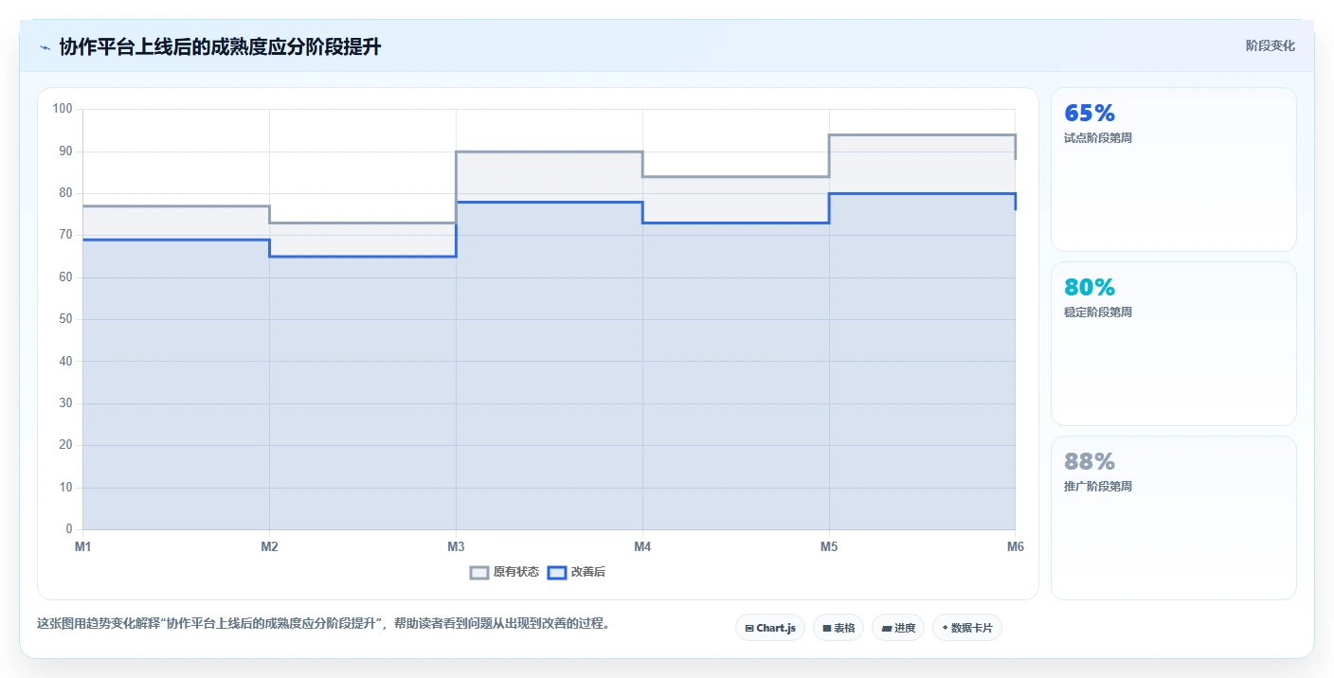Click the M4 axis label
1334x678 pixels.
[x=642, y=546]
